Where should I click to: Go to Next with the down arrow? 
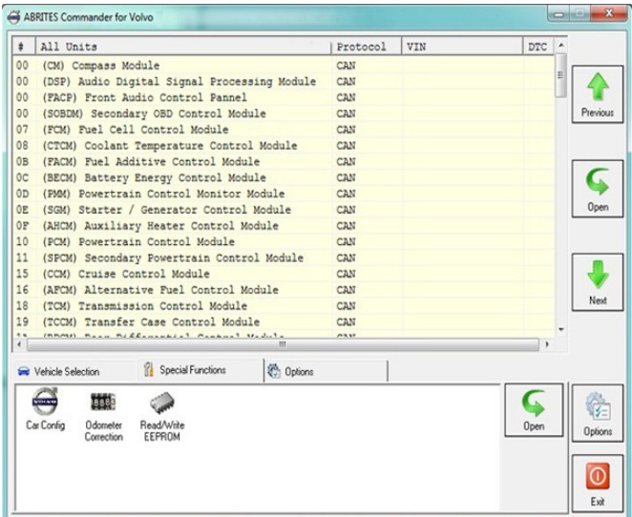[598, 282]
